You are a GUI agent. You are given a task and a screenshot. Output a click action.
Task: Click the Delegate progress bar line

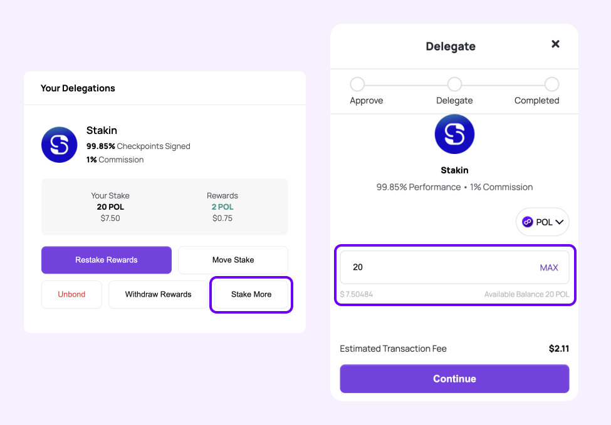406,83
